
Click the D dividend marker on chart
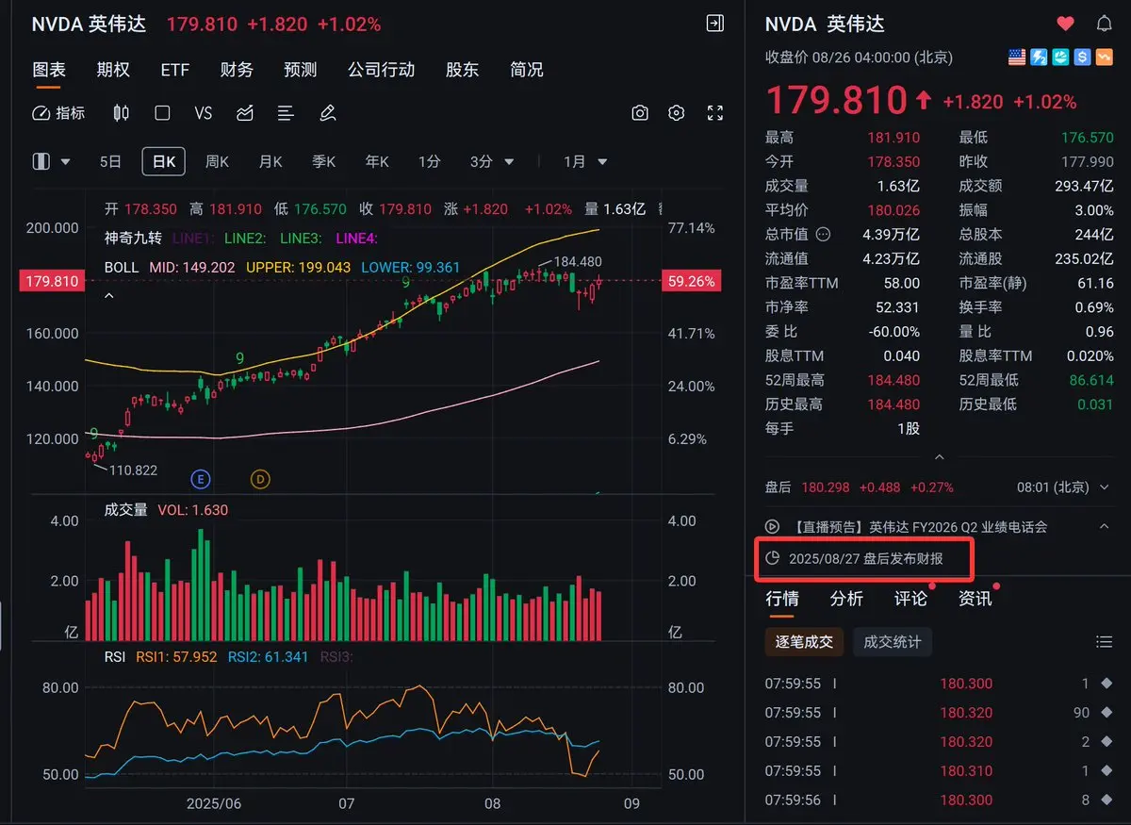260,479
